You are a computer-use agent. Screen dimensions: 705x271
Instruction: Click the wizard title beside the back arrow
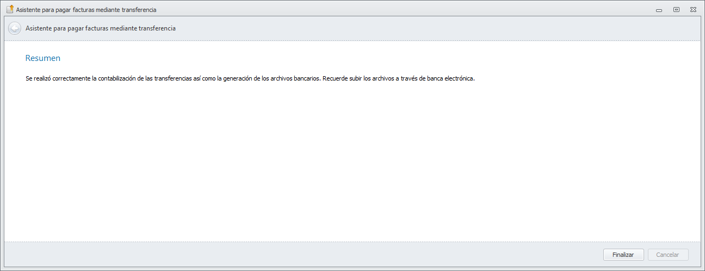(x=101, y=28)
